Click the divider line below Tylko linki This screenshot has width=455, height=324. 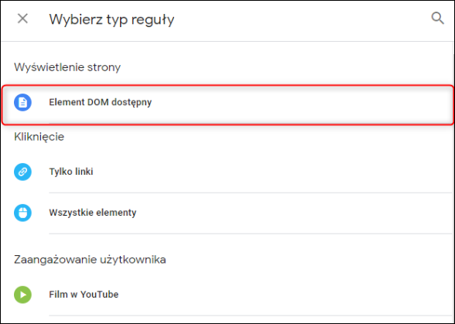(251, 193)
